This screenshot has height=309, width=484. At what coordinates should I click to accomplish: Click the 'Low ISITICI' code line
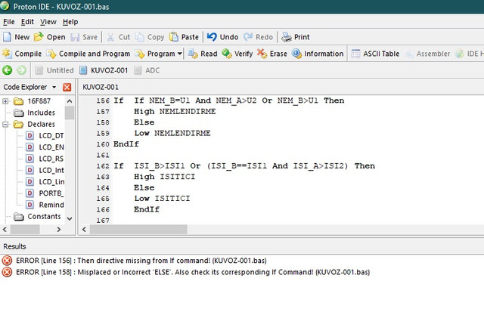[x=162, y=199]
